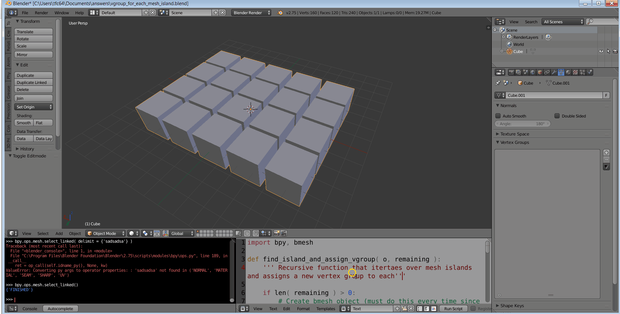Open the Object Mode dropdown

[x=105, y=233]
